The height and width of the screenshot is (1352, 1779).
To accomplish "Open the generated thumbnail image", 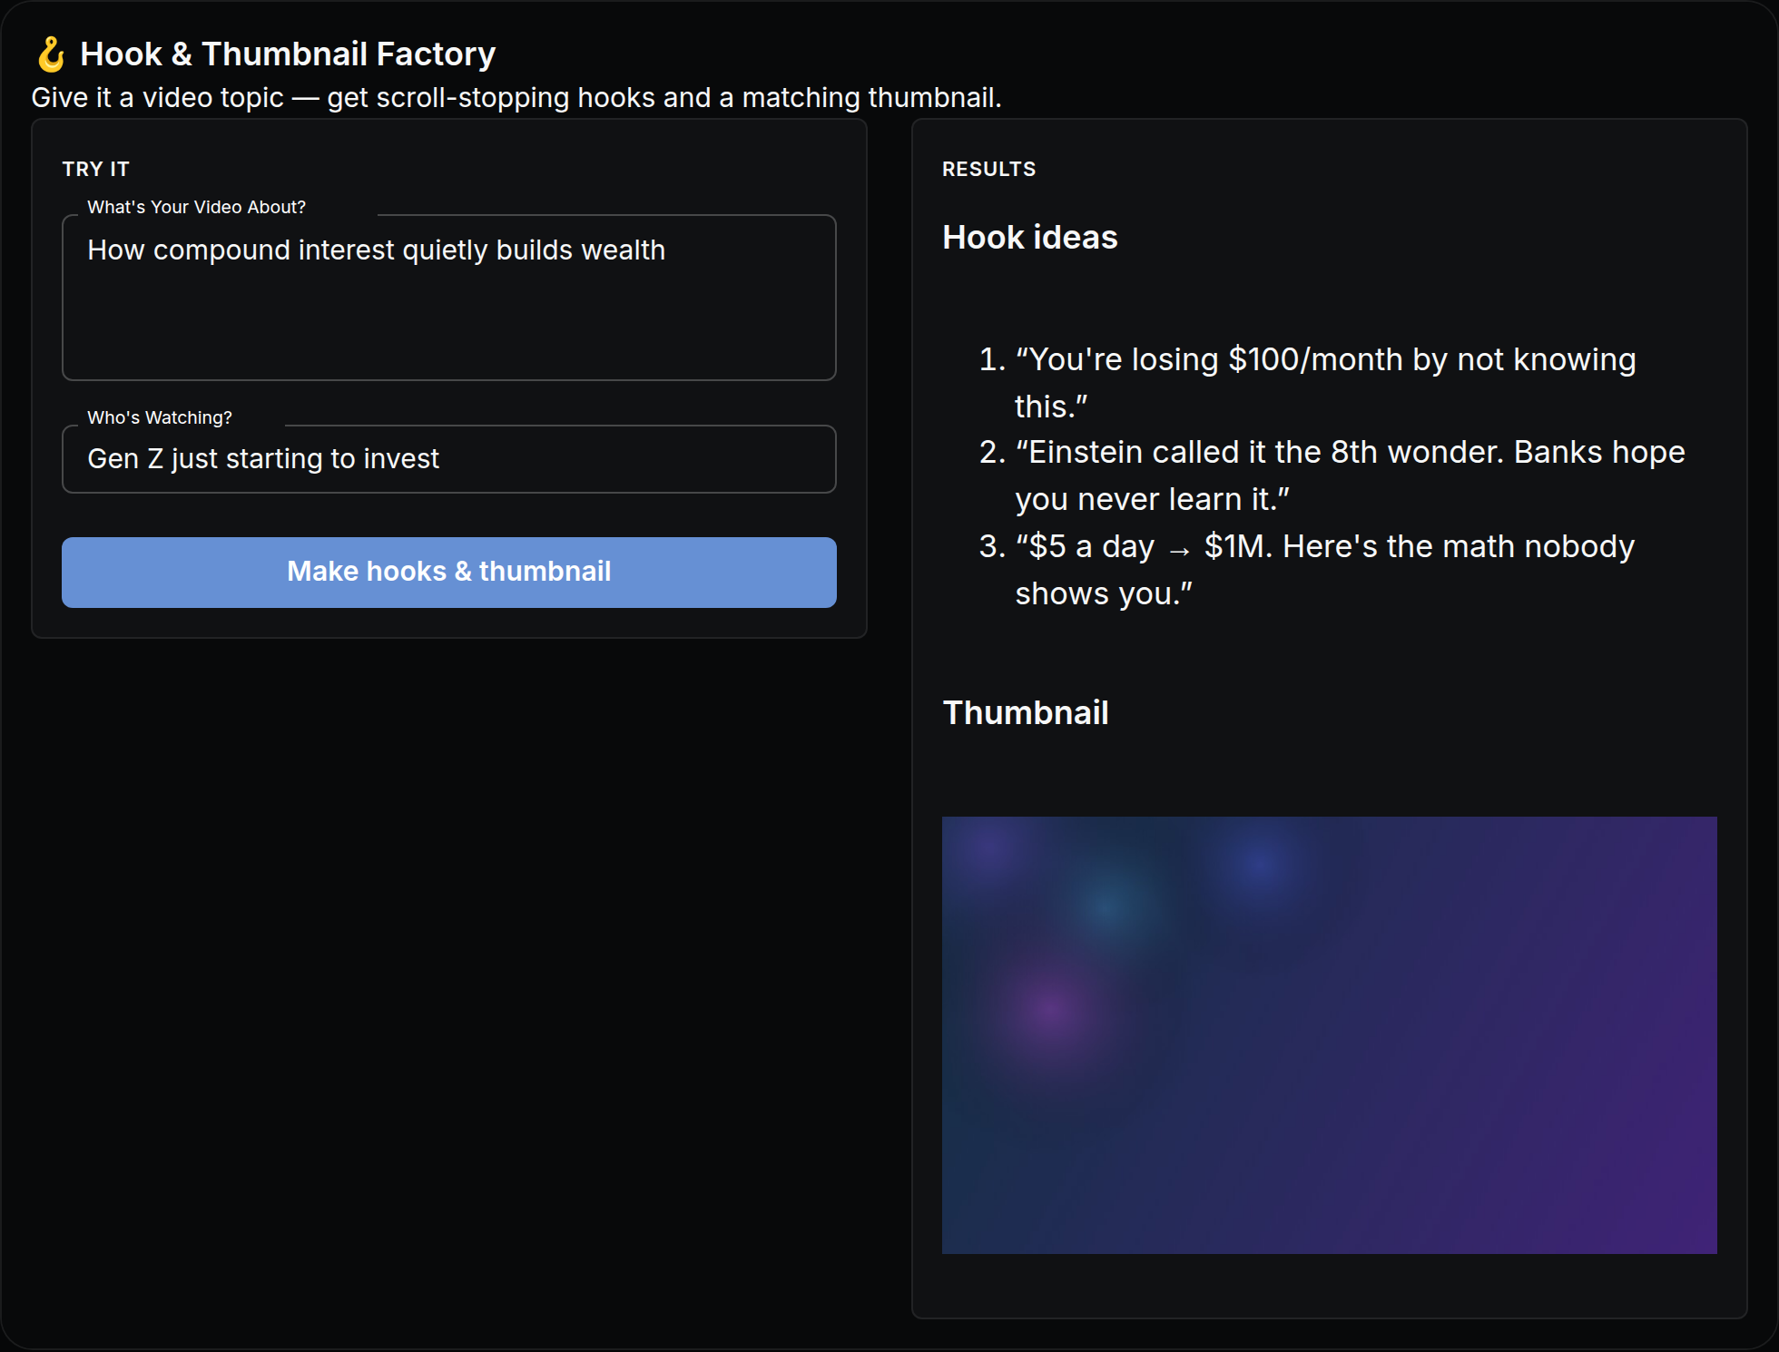I will coord(1329,1034).
